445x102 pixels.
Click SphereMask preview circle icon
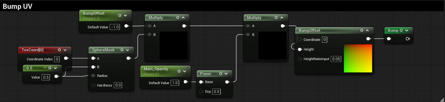pos(122,50)
